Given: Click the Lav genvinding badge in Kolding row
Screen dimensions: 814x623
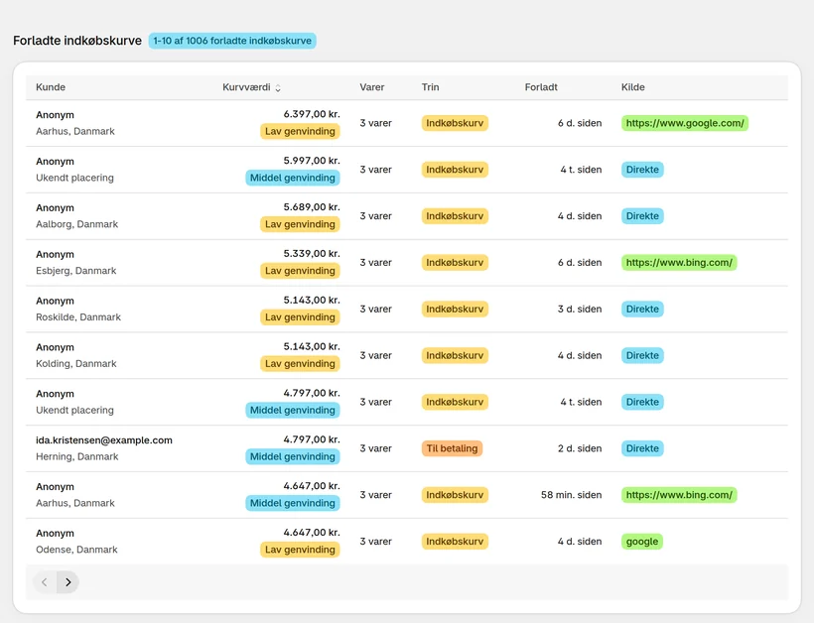Looking at the screenshot, I should pos(300,364).
